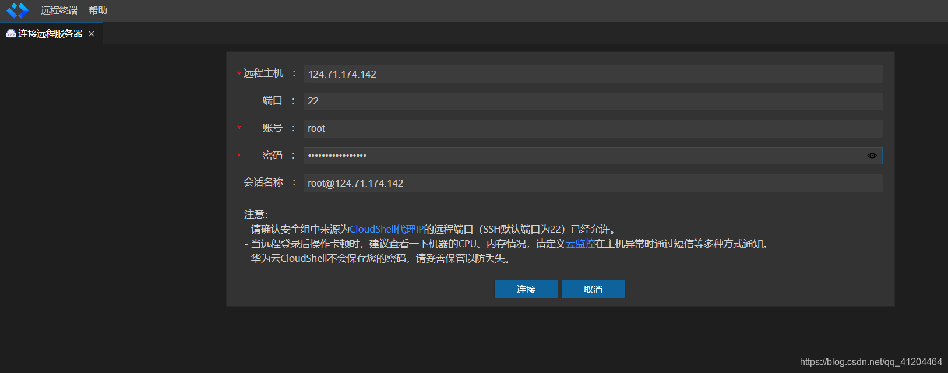
Task: Click the 连接 button
Action: click(x=526, y=289)
